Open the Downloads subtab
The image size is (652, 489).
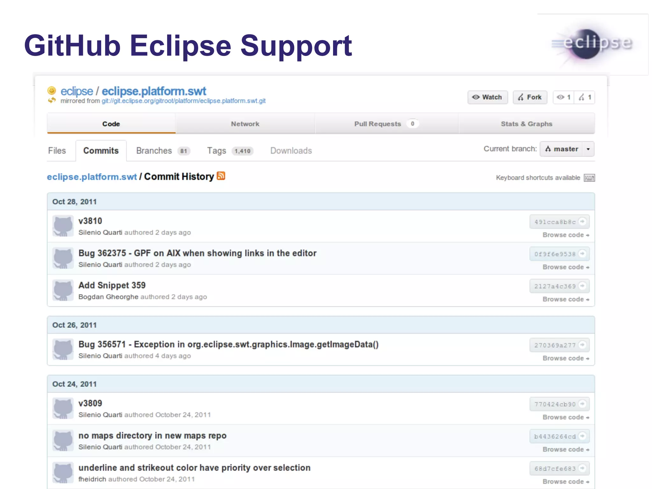[291, 151]
